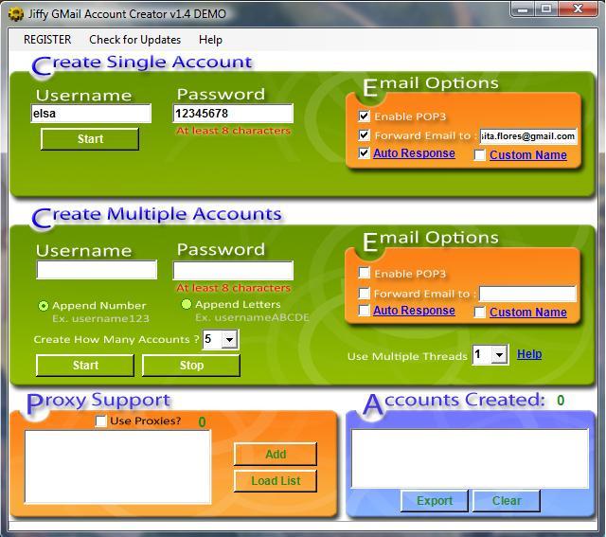Image resolution: width=606 pixels, height=537 pixels.
Task: Enable the Use Proxies checkbox
Action: click(x=101, y=421)
